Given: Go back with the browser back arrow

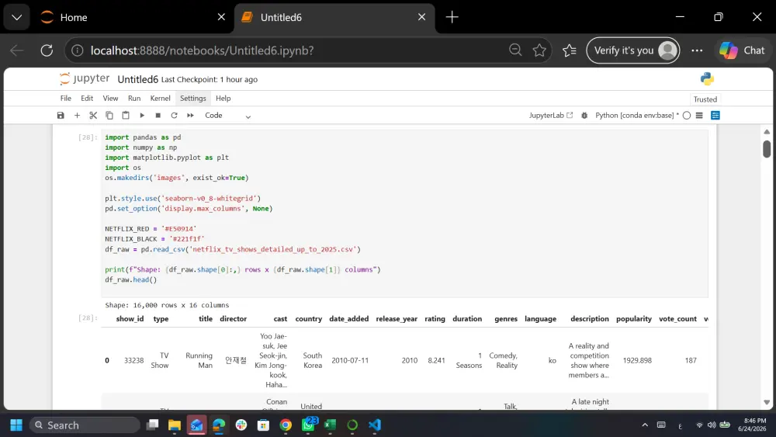Looking at the screenshot, I should 17,50.
